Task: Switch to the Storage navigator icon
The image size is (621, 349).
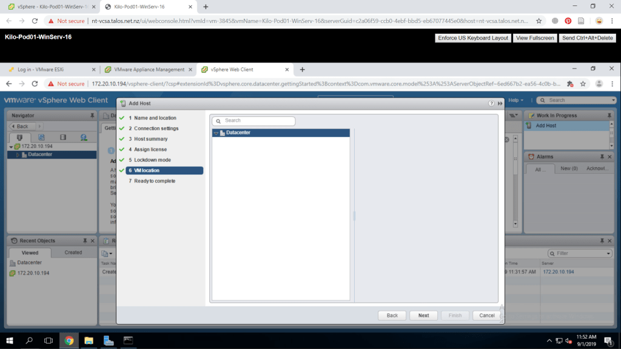Action: 62,138
